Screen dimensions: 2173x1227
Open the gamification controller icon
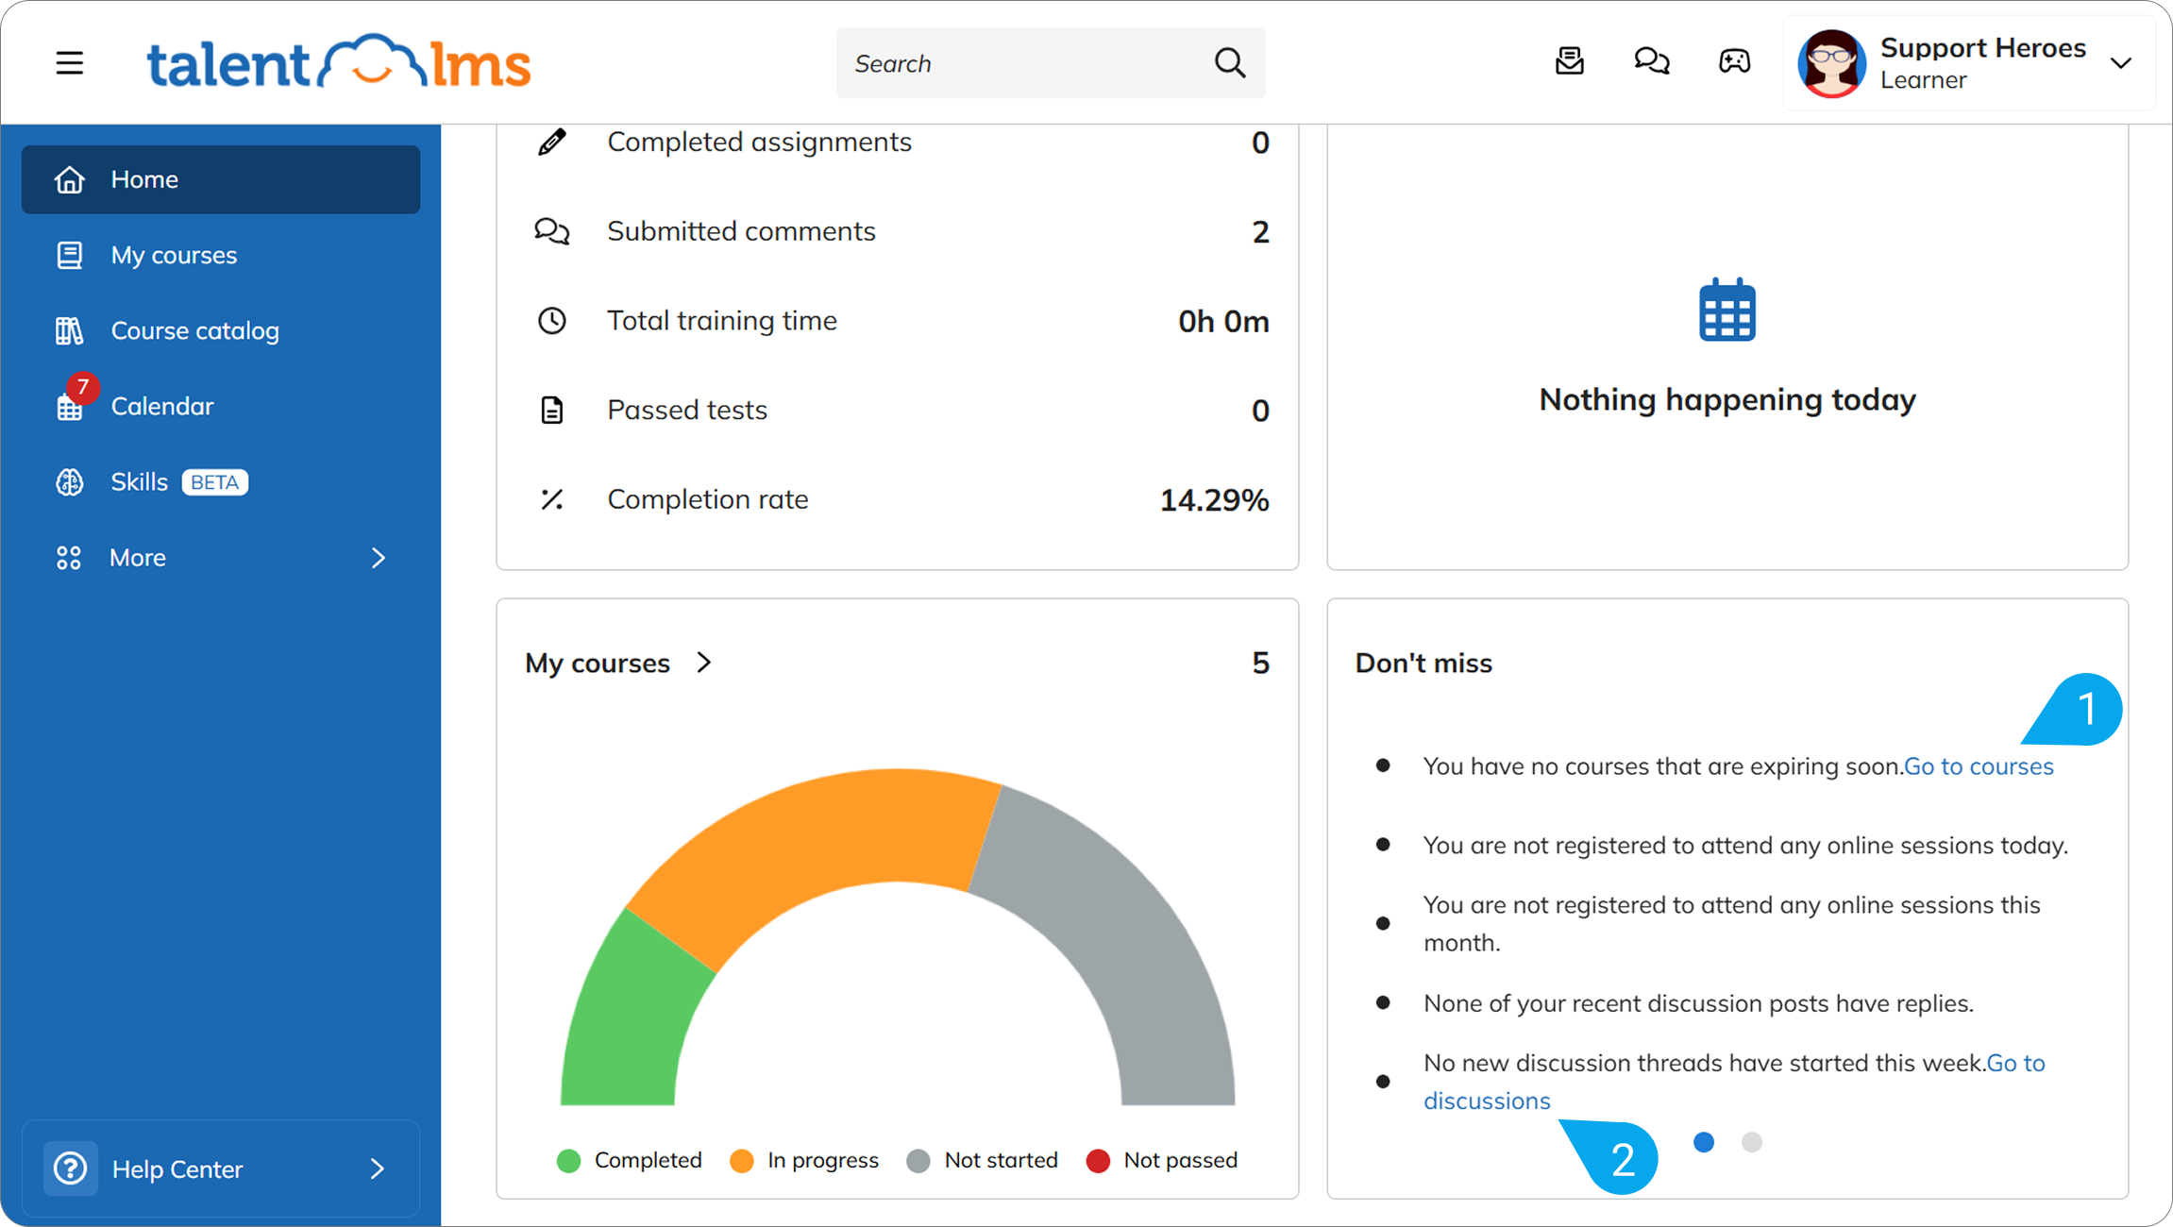(1733, 61)
